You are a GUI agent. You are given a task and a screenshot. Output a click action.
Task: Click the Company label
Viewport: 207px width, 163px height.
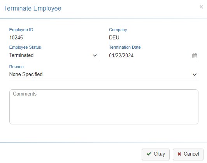[118, 30]
